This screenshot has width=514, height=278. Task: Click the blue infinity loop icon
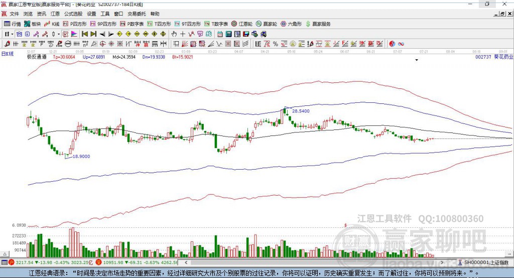coord(401,44)
